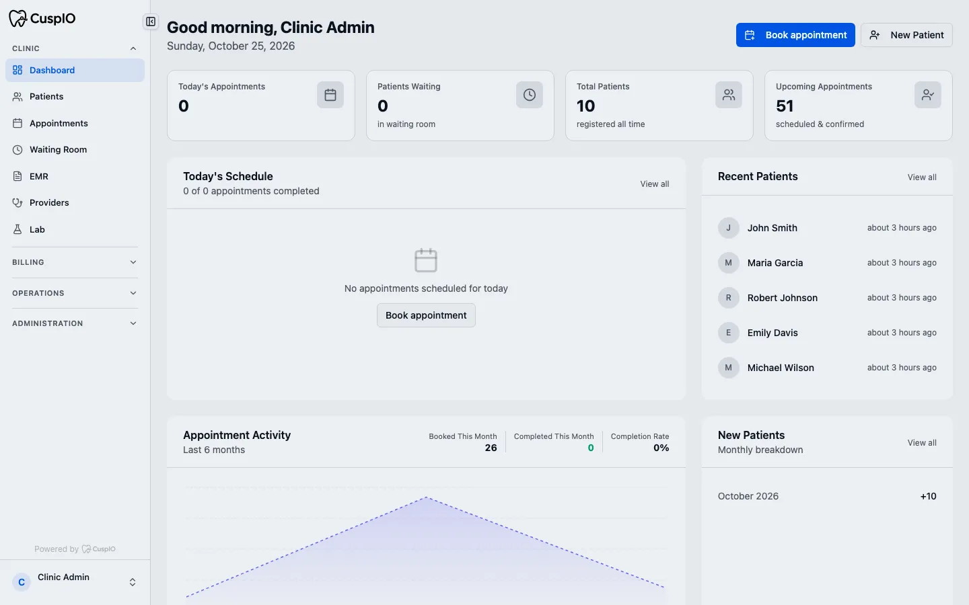Select Emily Davis in Recent Patients
This screenshot has width=969, height=605.
[x=827, y=333]
